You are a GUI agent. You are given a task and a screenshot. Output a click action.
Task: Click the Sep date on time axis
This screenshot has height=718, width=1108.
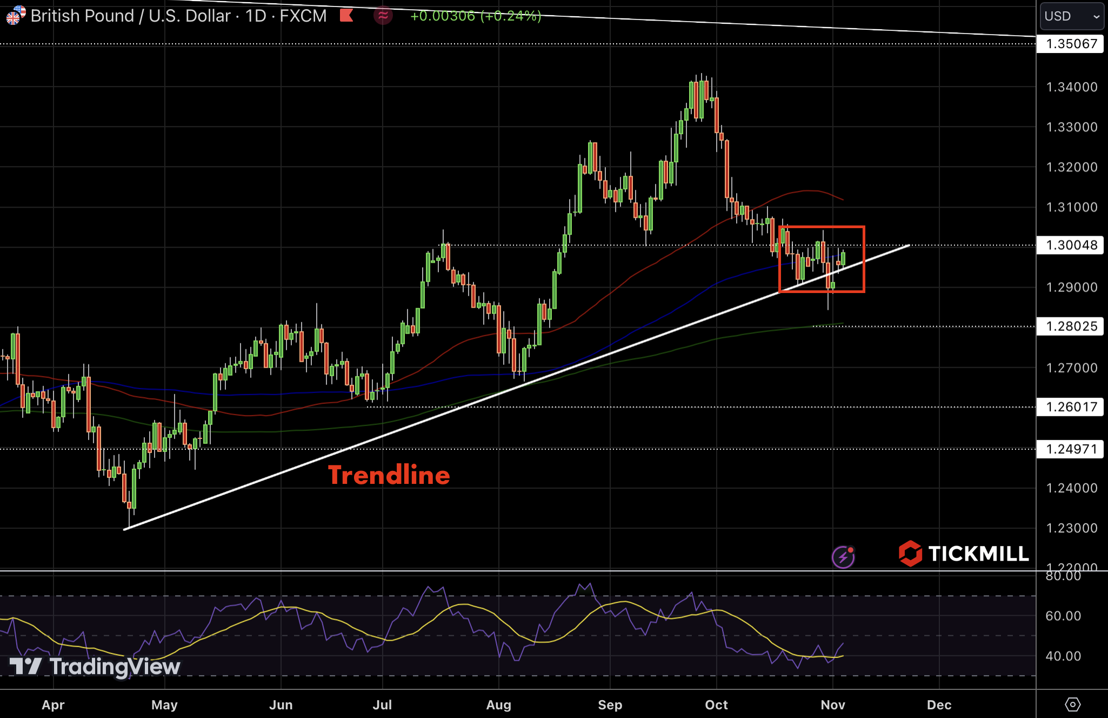(610, 704)
